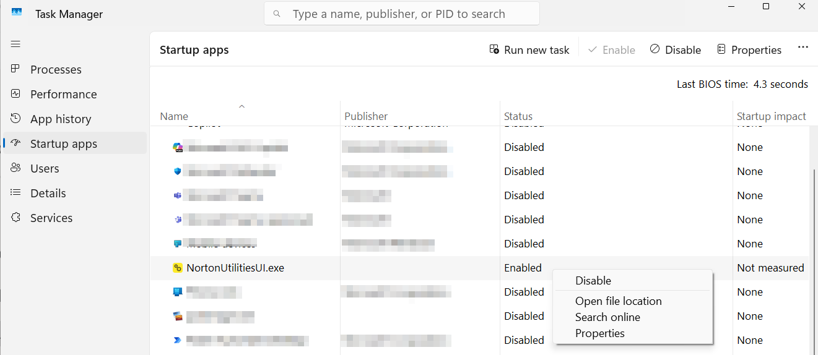Sort the list by Name column
This screenshot has height=355, width=818.
click(x=174, y=116)
